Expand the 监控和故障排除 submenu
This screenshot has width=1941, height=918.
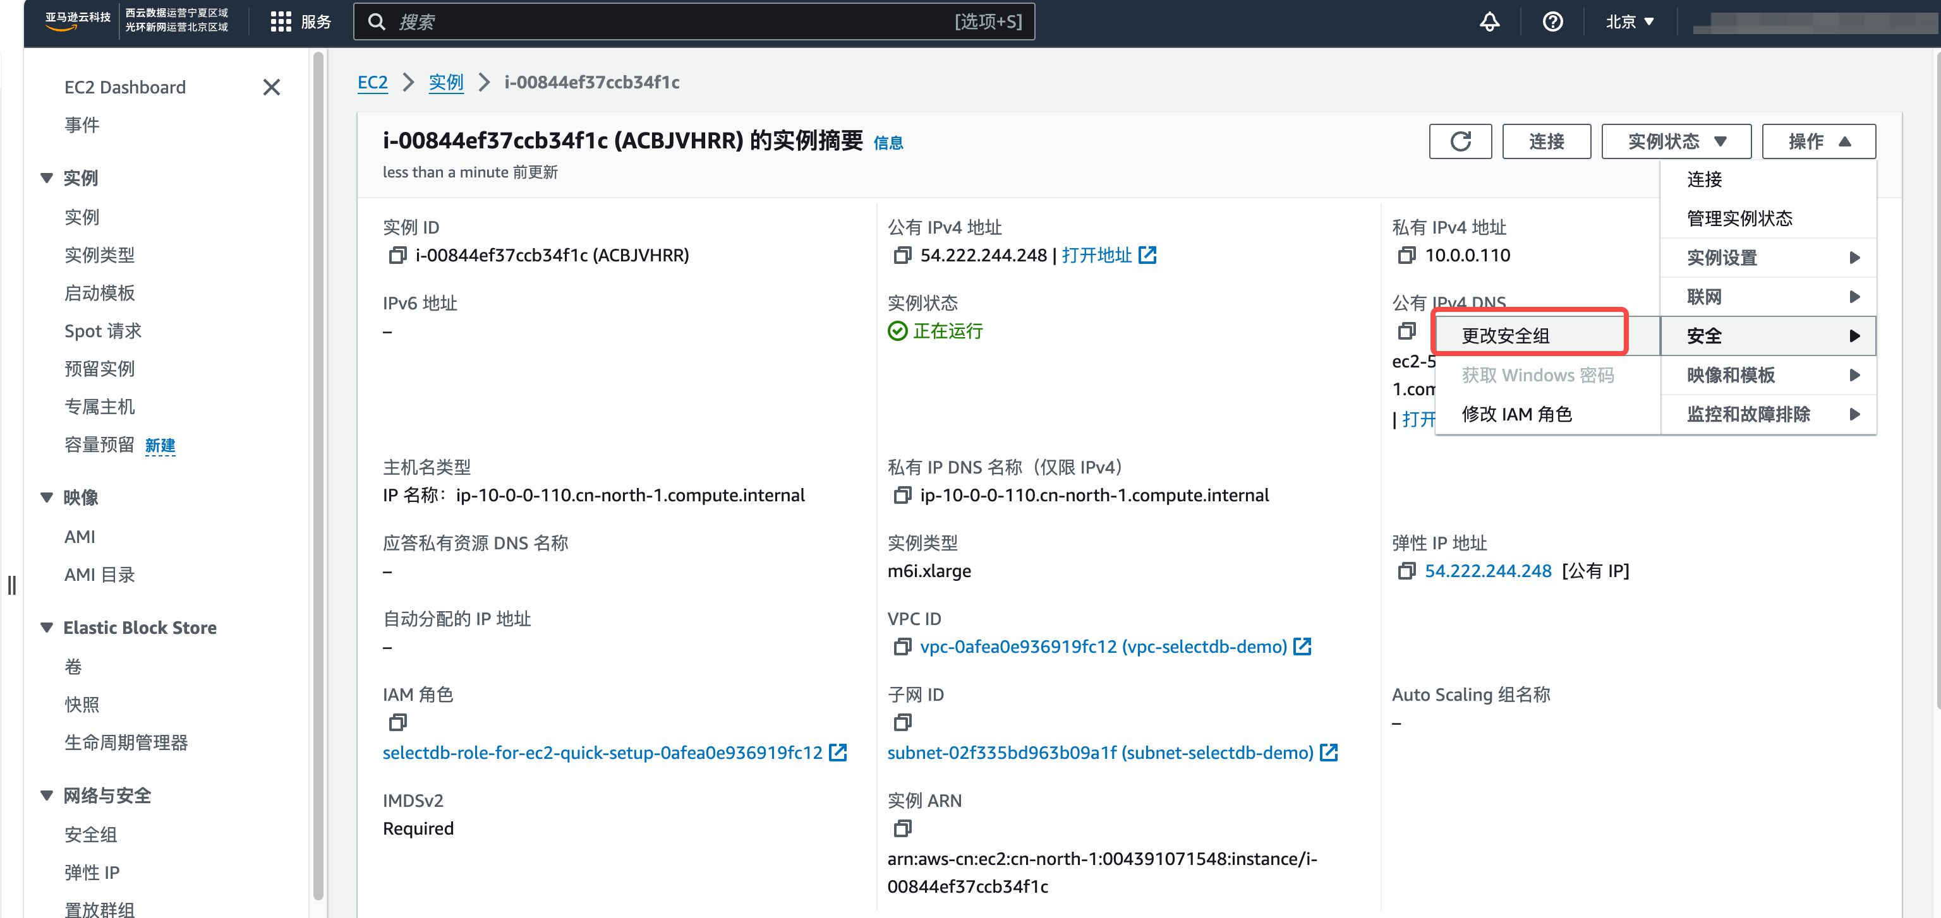pyautogui.click(x=1768, y=414)
